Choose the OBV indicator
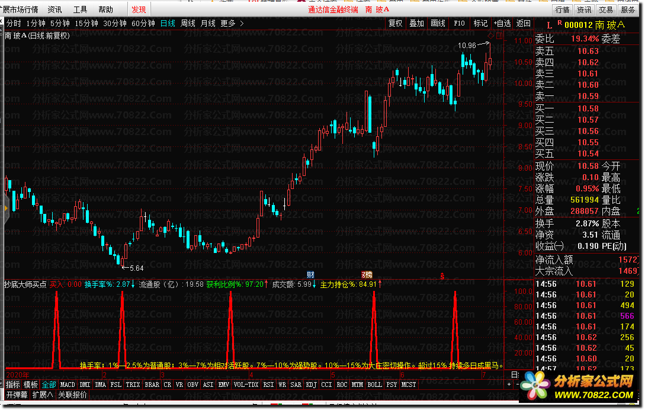The image size is (645, 410). click(x=192, y=385)
